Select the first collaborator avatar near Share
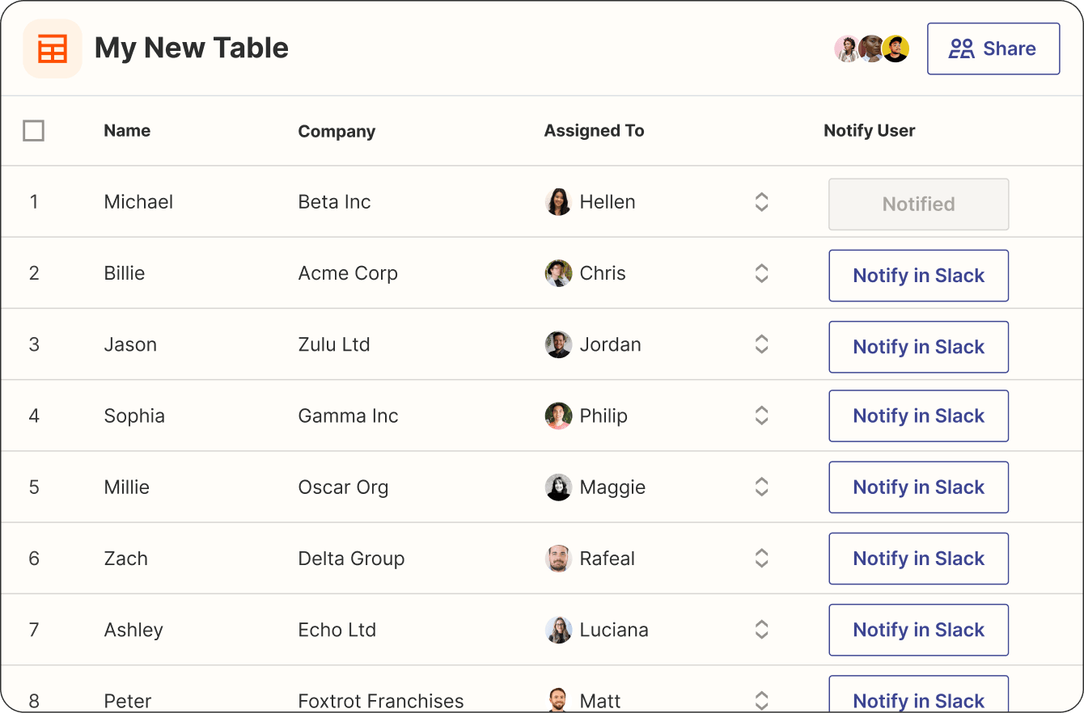Screen dimensions: 1084x713 pos(847,49)
